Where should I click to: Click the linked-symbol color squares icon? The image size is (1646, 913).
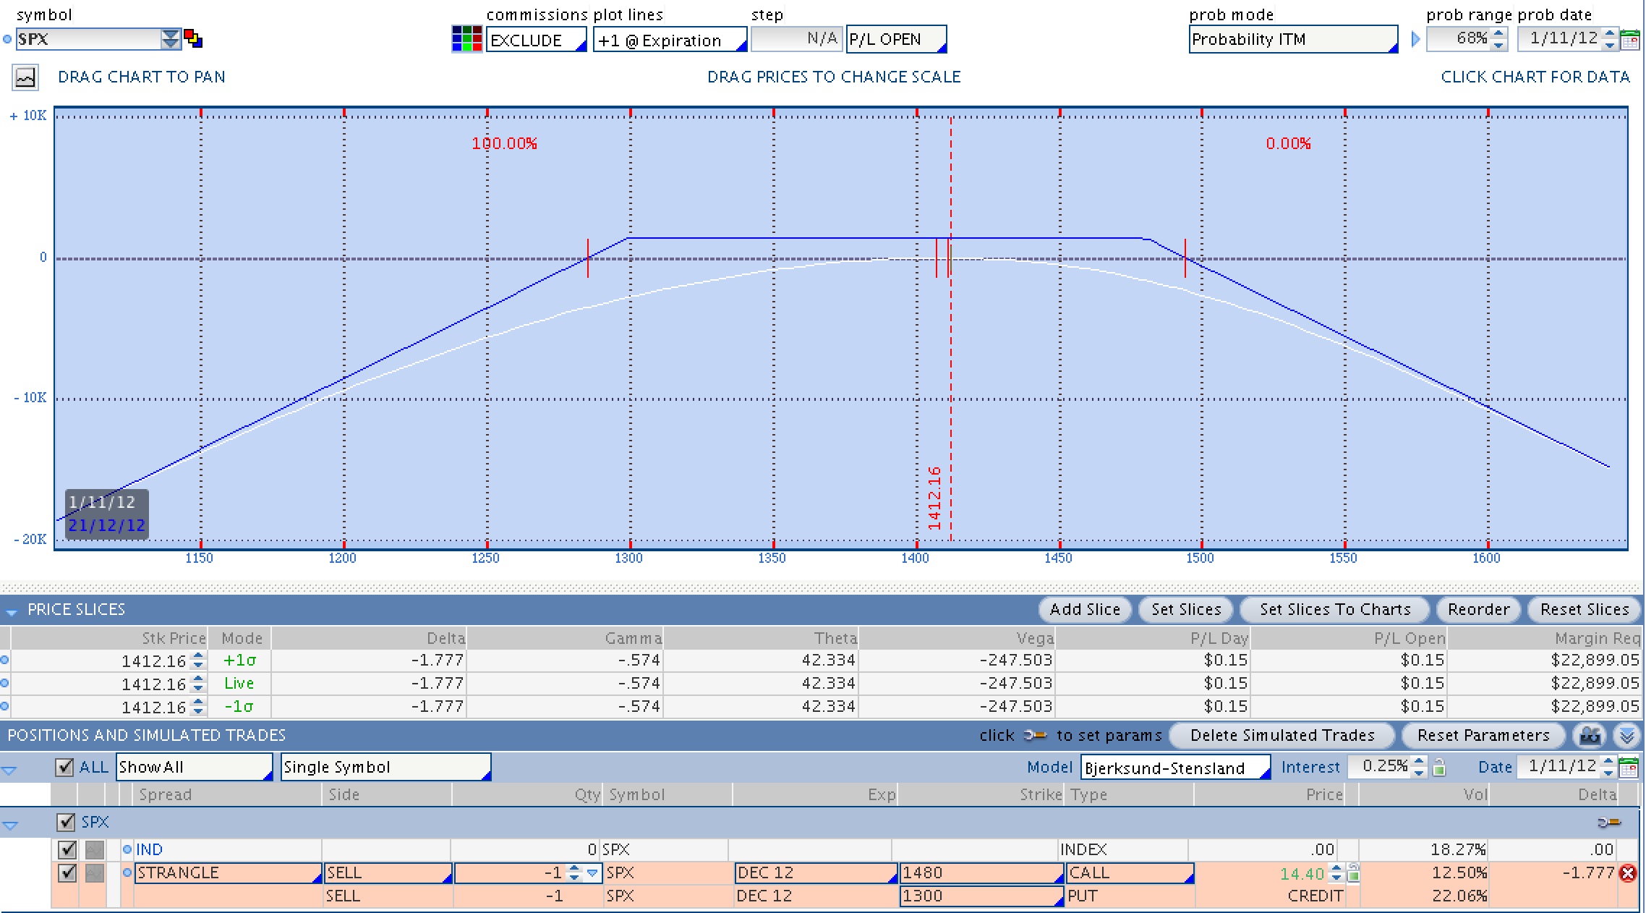(x=193, y=39)
